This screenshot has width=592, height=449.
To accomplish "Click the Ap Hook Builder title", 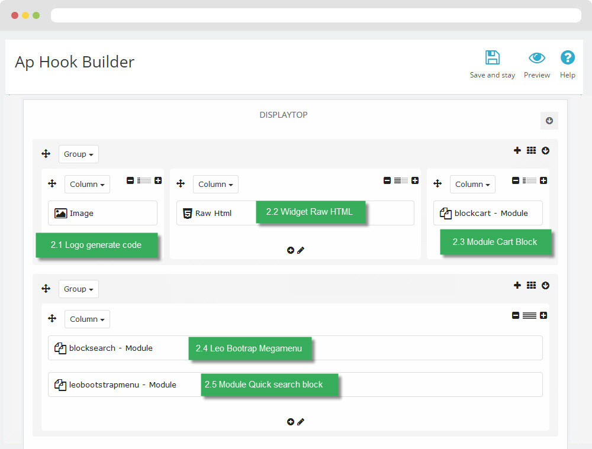I will click(x=75, y=62).
